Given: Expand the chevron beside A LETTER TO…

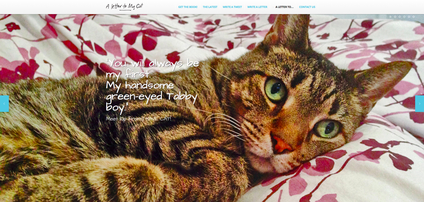Looking at the screenshot, I should tap(273, 7).
